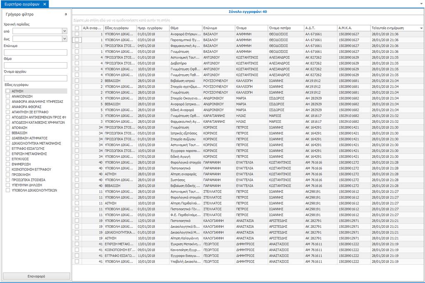This screenshot has height=283, width=425.
Task: Tick checkbox for Διαβατήριο row
Action: (x=77, y=63)
